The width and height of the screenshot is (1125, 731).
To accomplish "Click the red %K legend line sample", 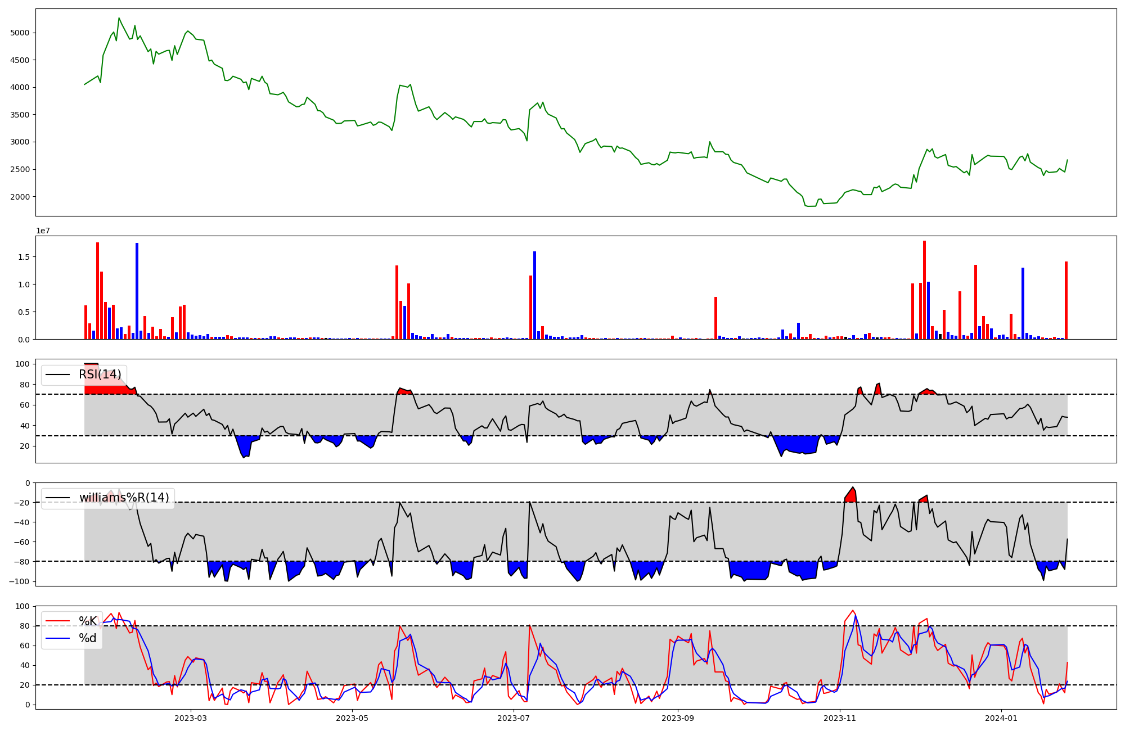I will pyautogui.click(x=58, y=621).
